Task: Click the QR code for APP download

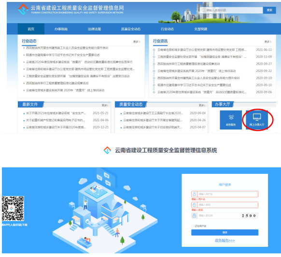Action: [13, 208]
